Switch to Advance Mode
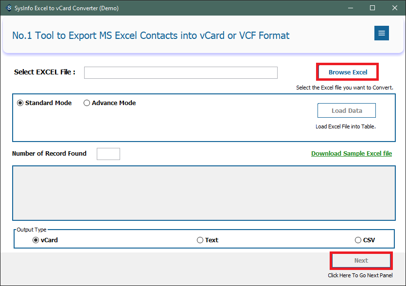Image resolution: width=406 pixels, height=286 pixels. pos(87,103)
